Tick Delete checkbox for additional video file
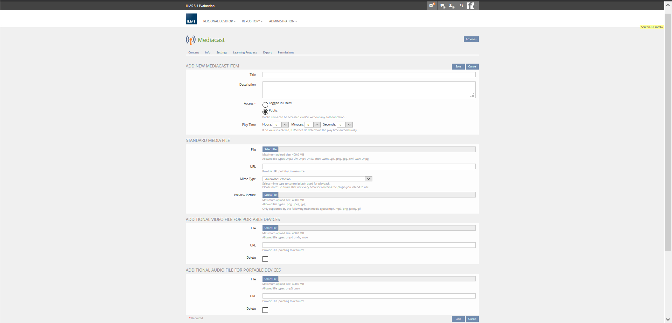This screenshot has width=672, height=323. tap(265, 259)
